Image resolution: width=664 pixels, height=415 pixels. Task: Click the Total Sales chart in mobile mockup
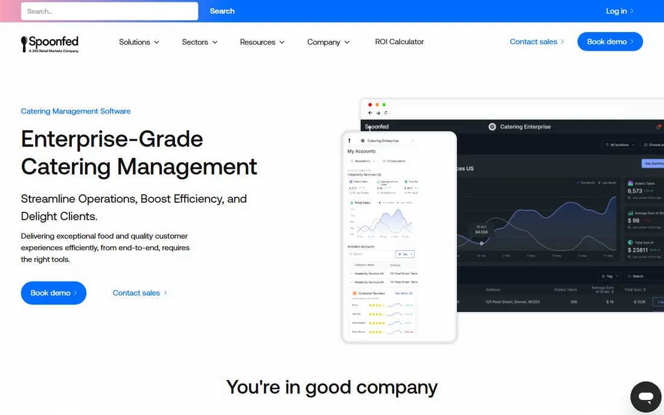coord(380,221)
